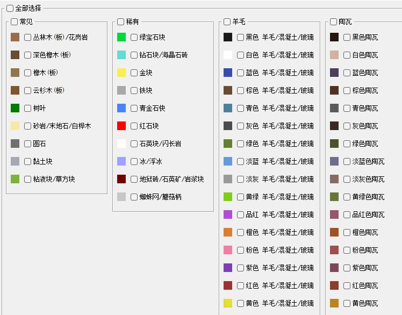Click the green 绿宝石块 color swatch
The width and height of the screenshot is (402, 315).
point(121,37)
